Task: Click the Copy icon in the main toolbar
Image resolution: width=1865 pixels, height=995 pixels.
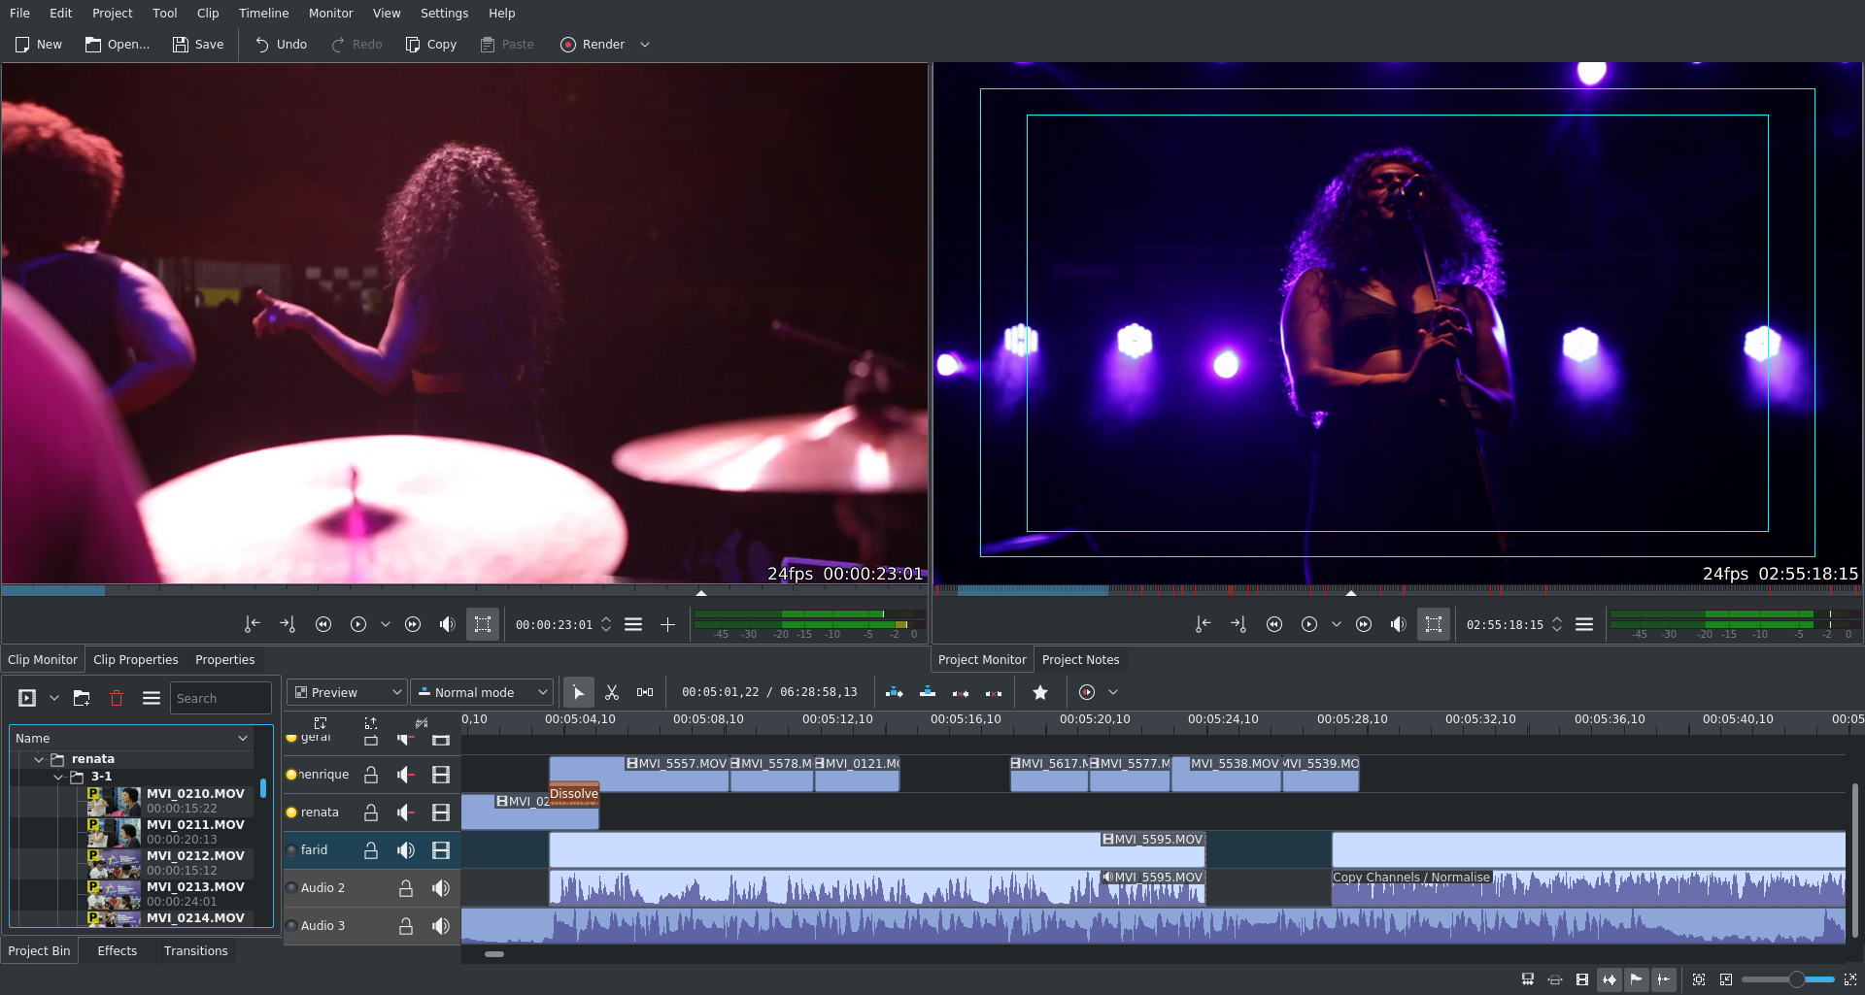Action: click(430, 44)
